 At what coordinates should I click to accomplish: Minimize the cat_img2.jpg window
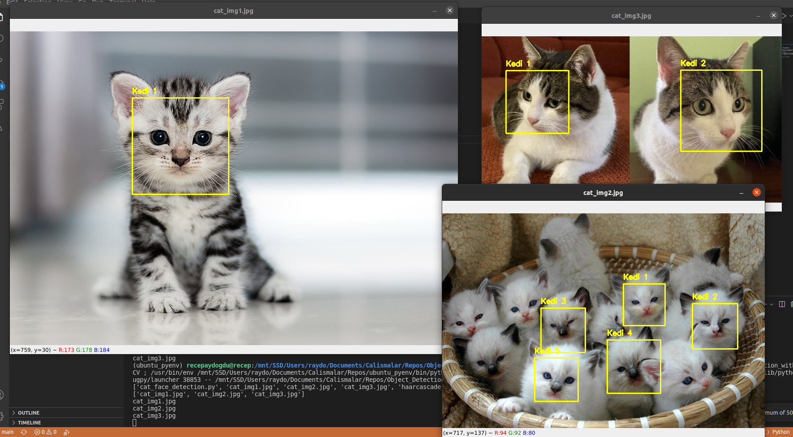(741, 193)
